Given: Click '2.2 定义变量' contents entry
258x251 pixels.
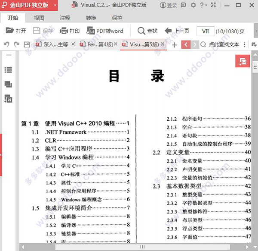Looking at the screenshot, I should click(202, 152).
